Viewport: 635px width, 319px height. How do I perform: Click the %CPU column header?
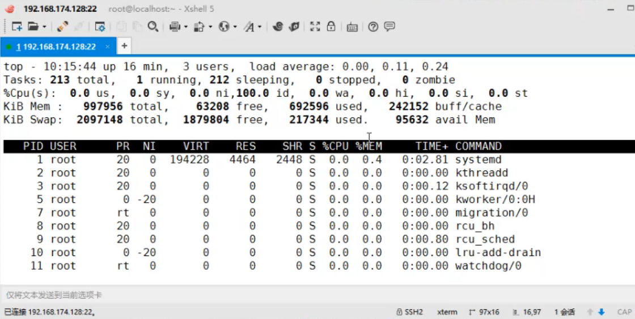click(335, 146)
